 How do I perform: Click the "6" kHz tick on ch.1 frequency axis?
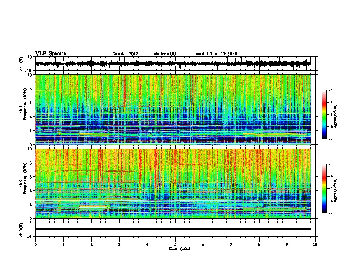pos(31,103)
